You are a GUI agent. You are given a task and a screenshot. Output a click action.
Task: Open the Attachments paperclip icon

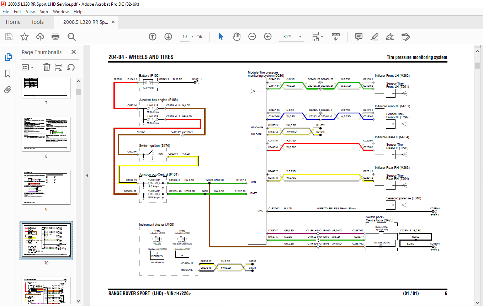click(8, 90)
